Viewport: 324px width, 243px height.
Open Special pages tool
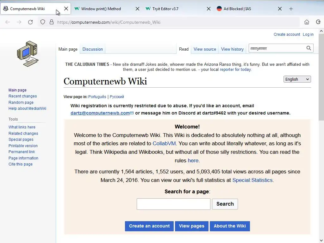[x=21, y=140]
